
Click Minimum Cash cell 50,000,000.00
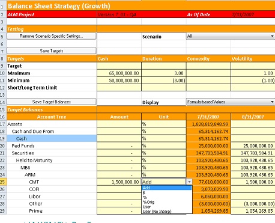[x=119, y=81]
